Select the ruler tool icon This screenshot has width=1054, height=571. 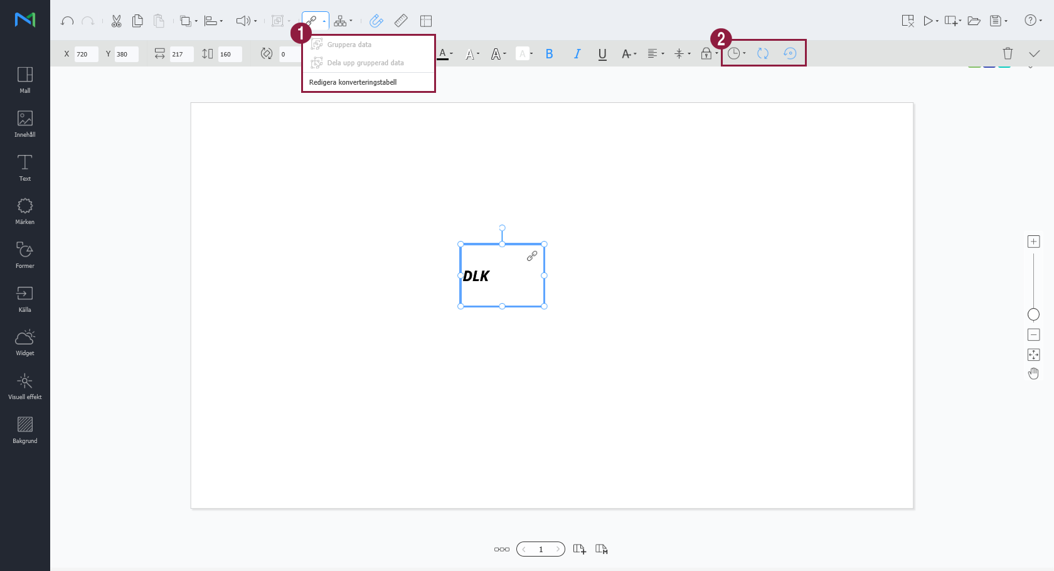click(401, 21)
